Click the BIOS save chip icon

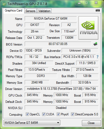click(x=95, y=44)
